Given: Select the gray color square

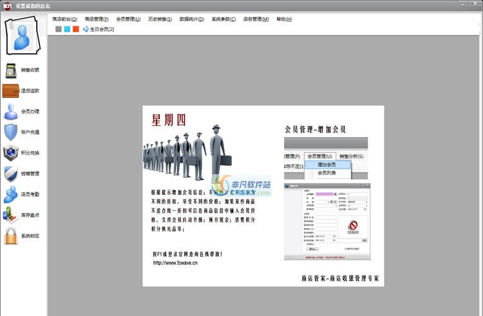Looking at the screenshot, I should (x=59, y=29).
